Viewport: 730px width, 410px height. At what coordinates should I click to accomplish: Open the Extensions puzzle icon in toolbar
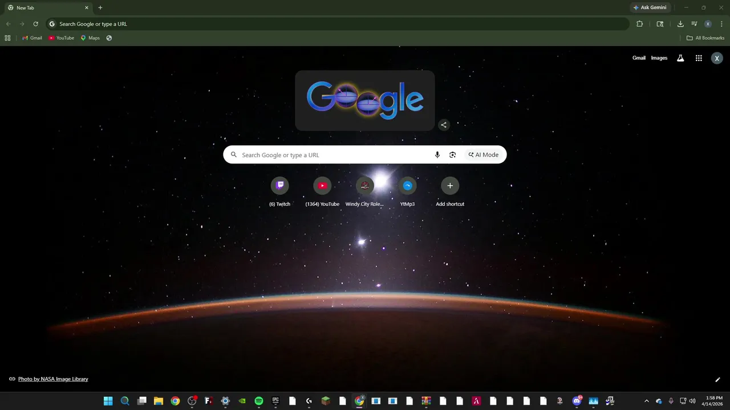coord(639,24)
